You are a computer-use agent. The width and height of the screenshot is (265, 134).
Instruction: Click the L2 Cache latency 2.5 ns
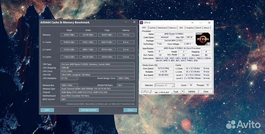(126, 50)
